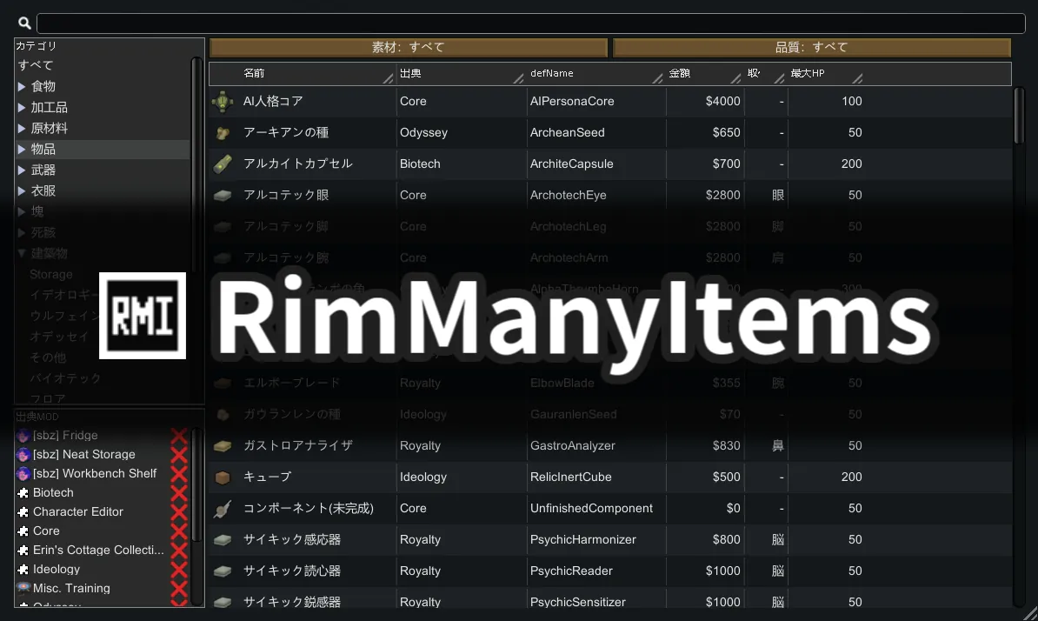Click the AI人格コア item icon
The image size is (1038, 621).
[223, 102]
